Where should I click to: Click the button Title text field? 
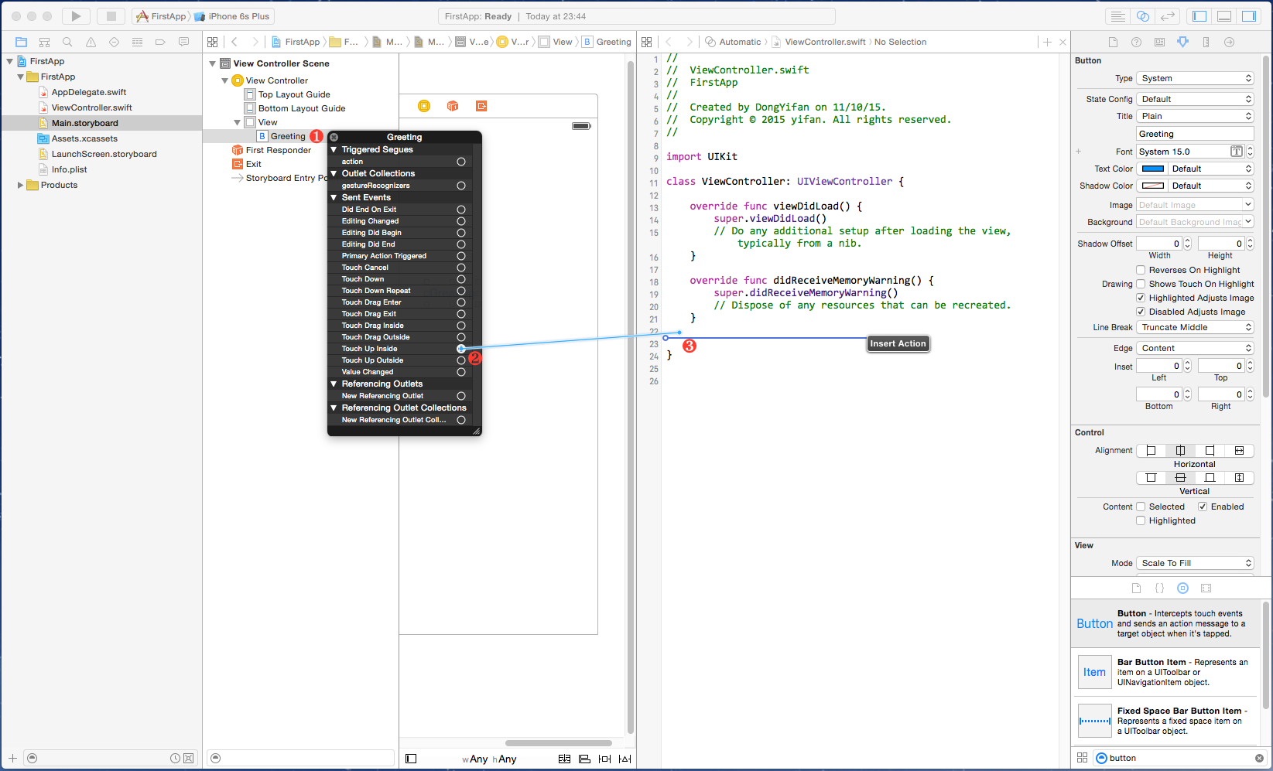[x=1195, y=134]
